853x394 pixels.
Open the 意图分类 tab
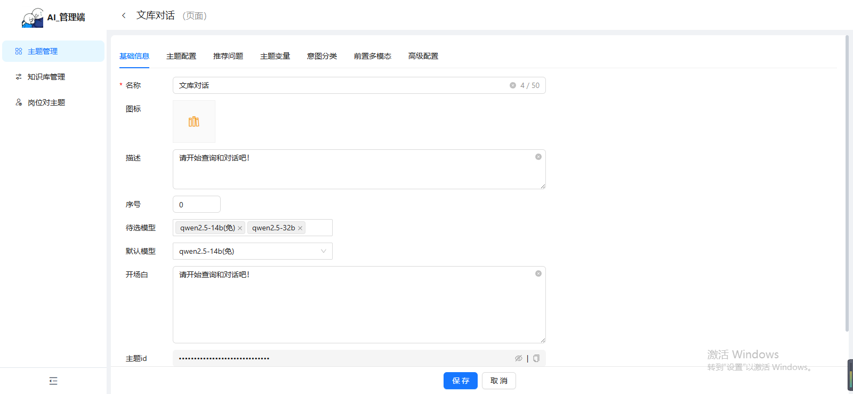coord(322,56)
